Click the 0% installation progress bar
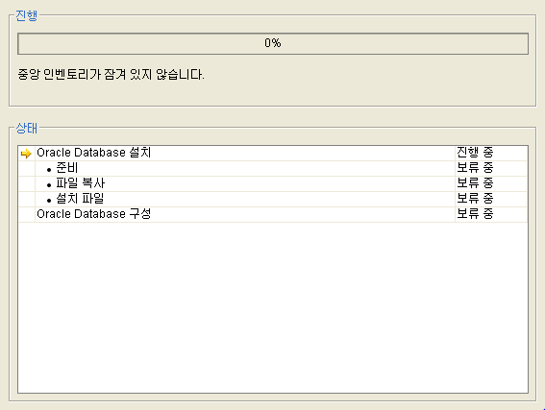 273,44
